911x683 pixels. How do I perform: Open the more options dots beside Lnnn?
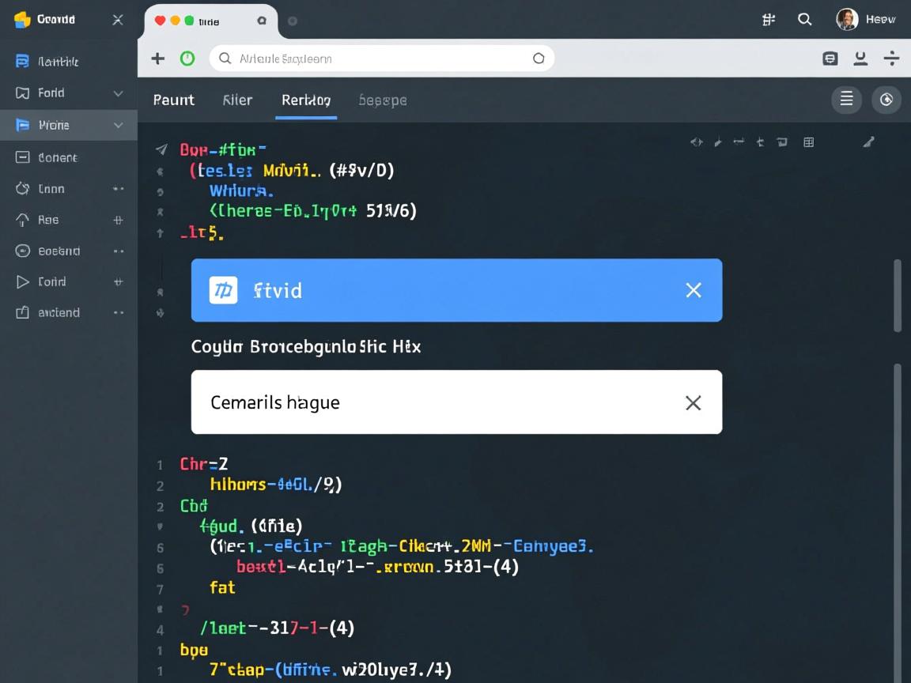pos(118,189)
